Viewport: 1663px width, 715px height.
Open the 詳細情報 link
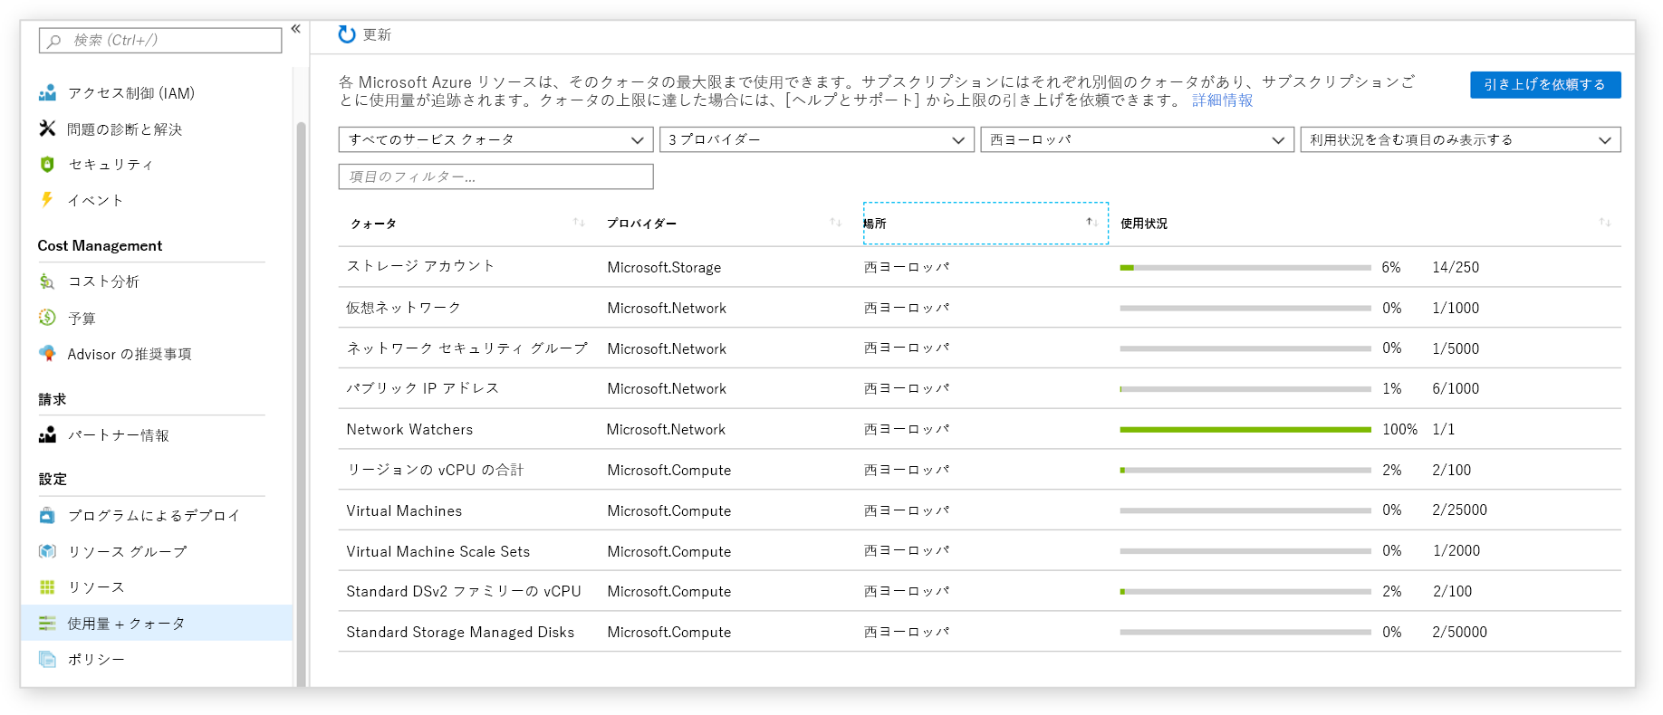(x=1222, y=100)
